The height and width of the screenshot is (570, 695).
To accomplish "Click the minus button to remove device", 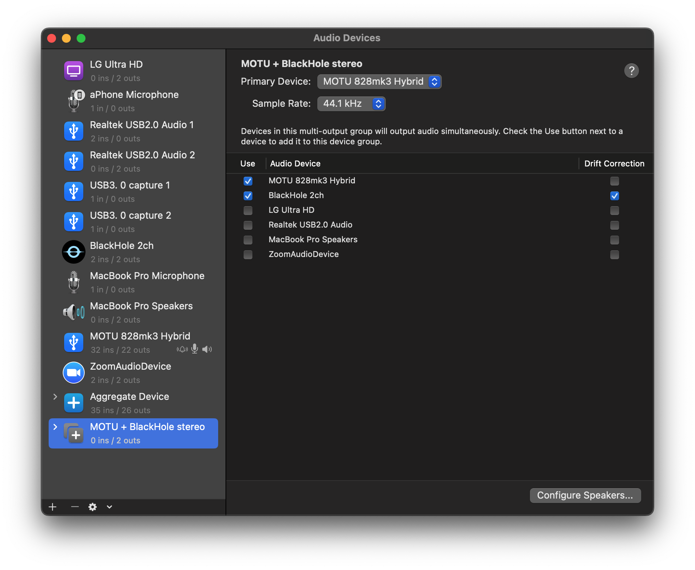I will pos(75,507).
